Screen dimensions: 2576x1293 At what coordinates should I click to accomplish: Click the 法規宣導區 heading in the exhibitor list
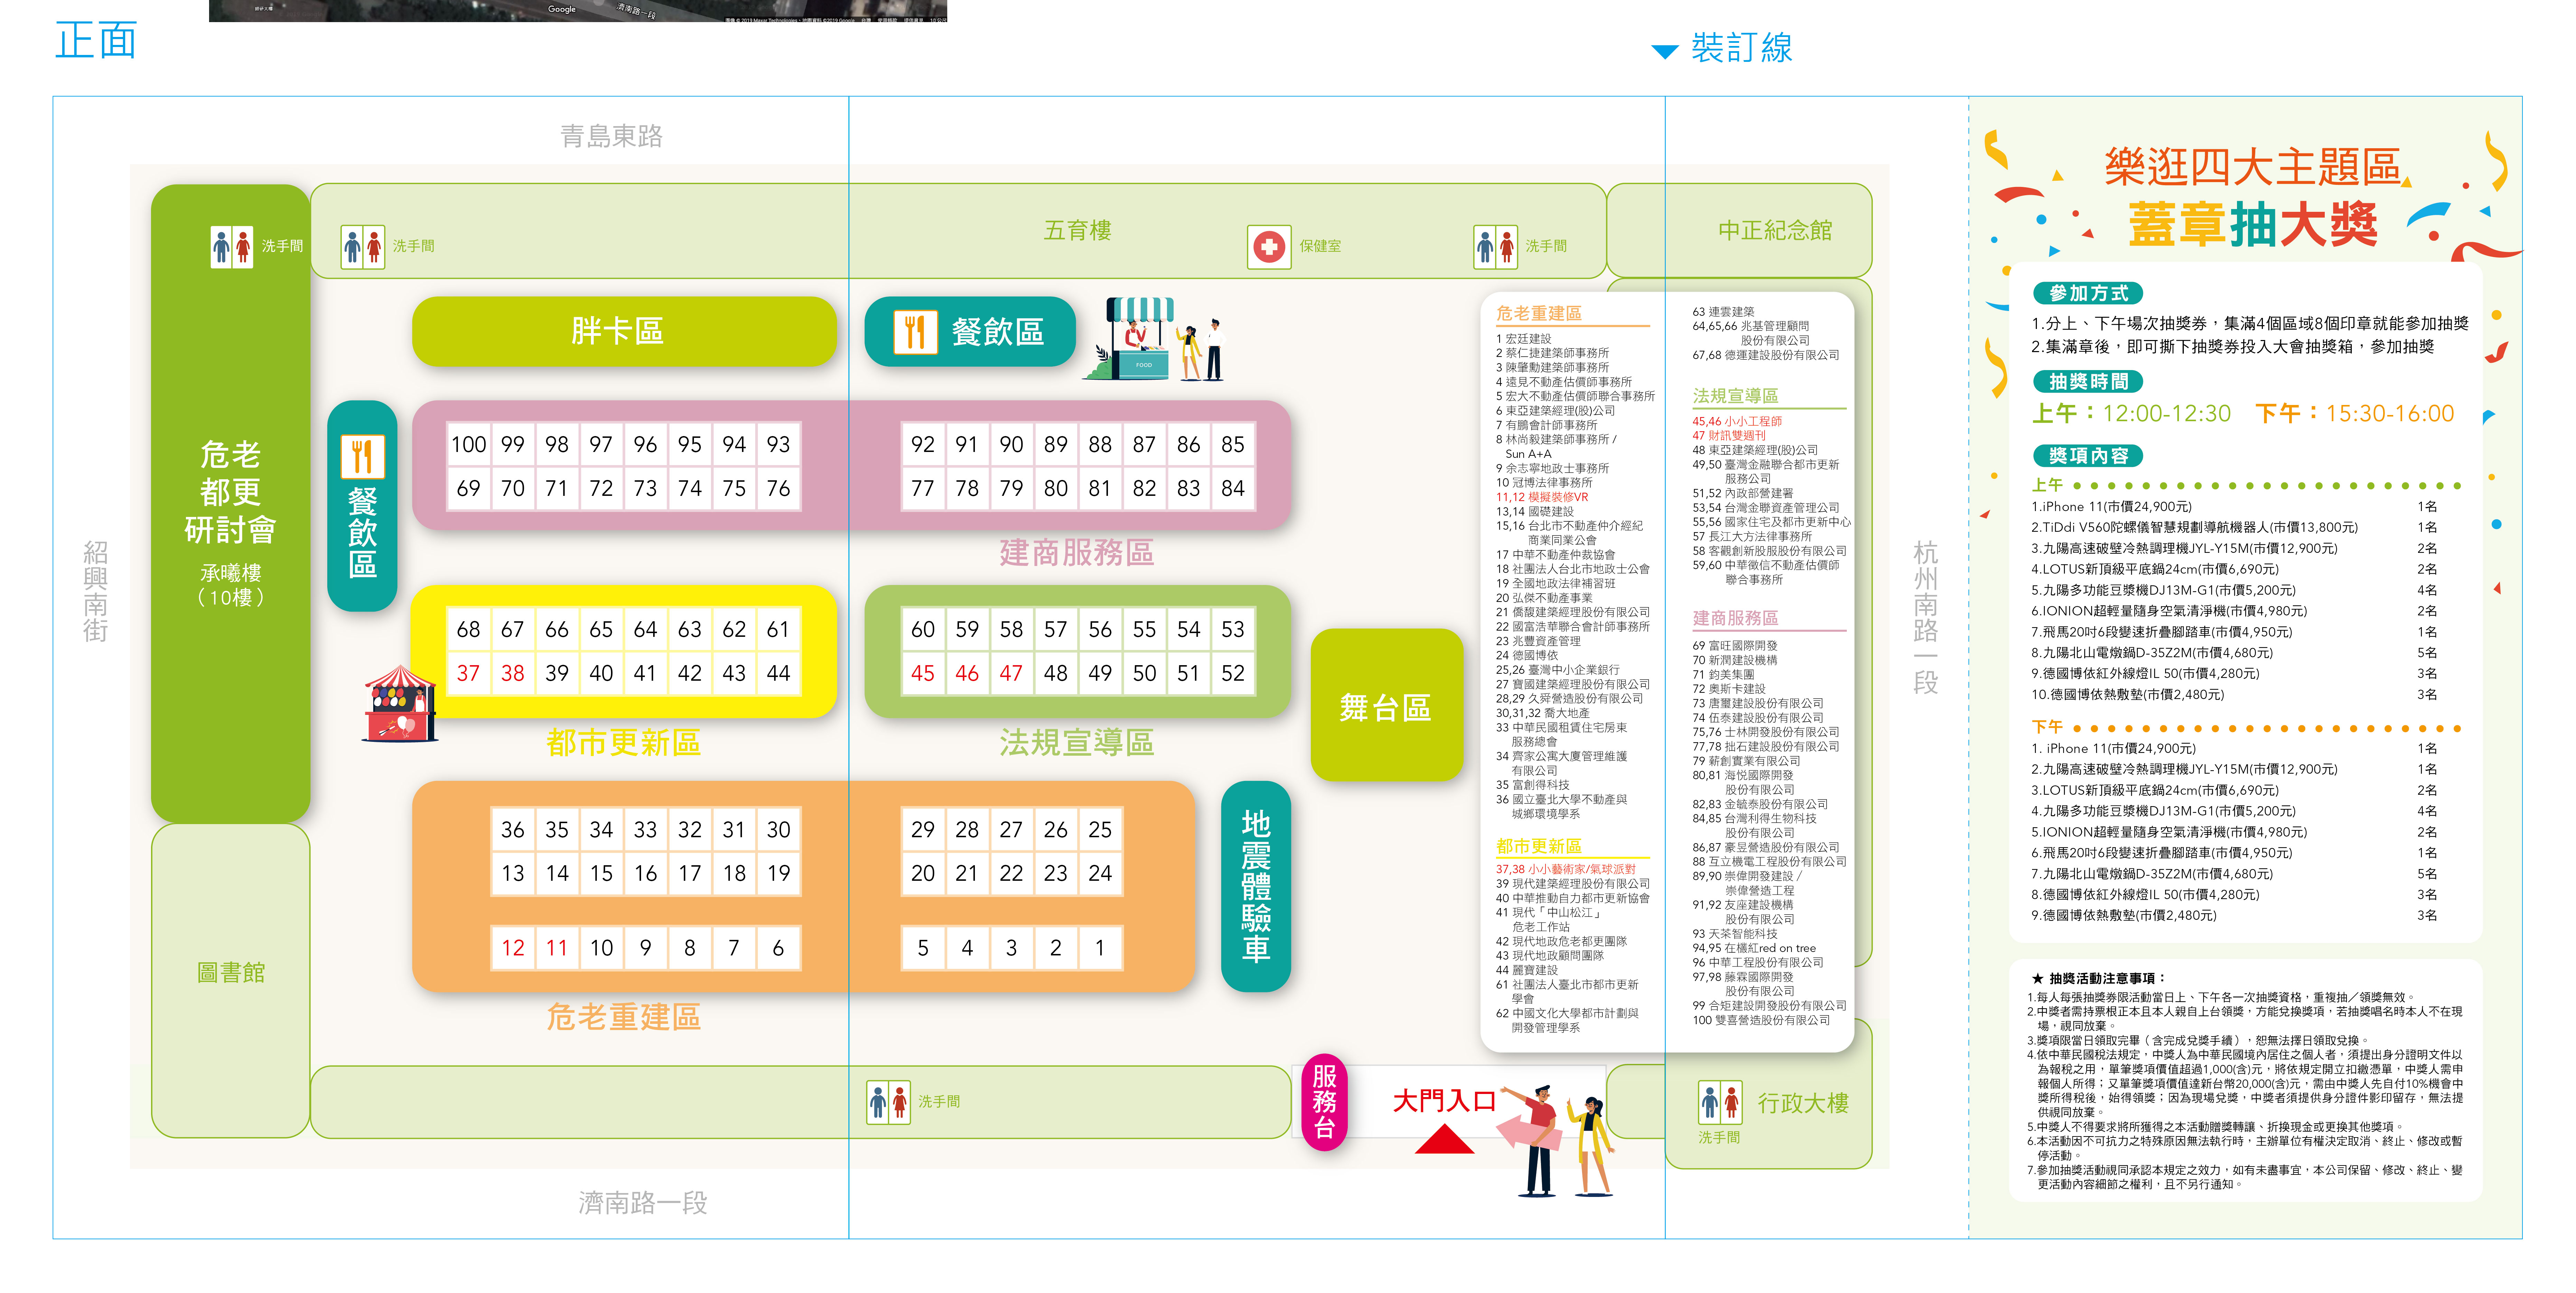tap(1735, 396)
